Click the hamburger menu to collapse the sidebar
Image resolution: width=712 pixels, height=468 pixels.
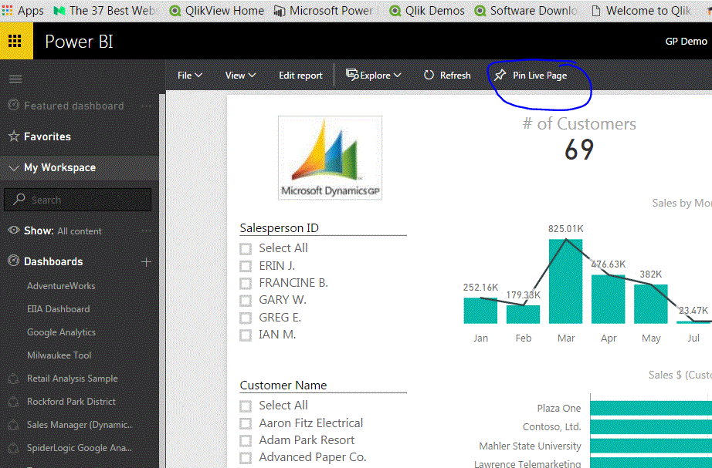click(15, 77)
